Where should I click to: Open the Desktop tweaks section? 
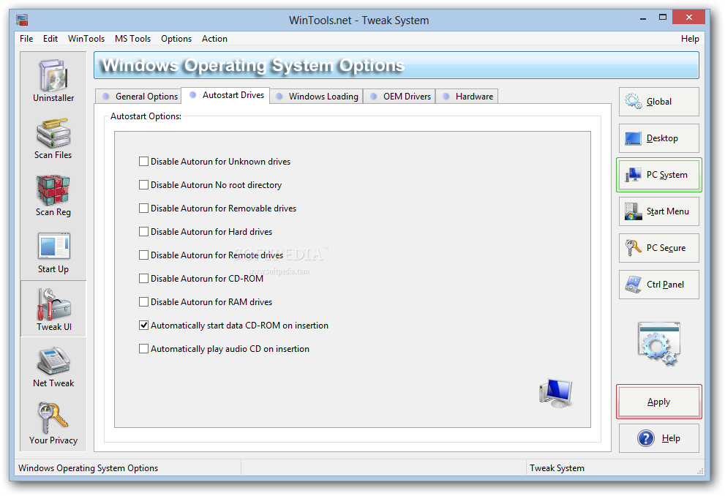click(659, 138)
